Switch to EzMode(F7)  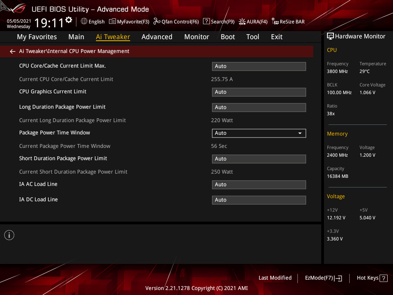click(x=323, y=278)
